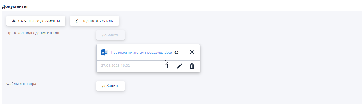Click the Протокол подведения итогов label
Viewport: 364px width, 107px height.
[x=33, y=33]
